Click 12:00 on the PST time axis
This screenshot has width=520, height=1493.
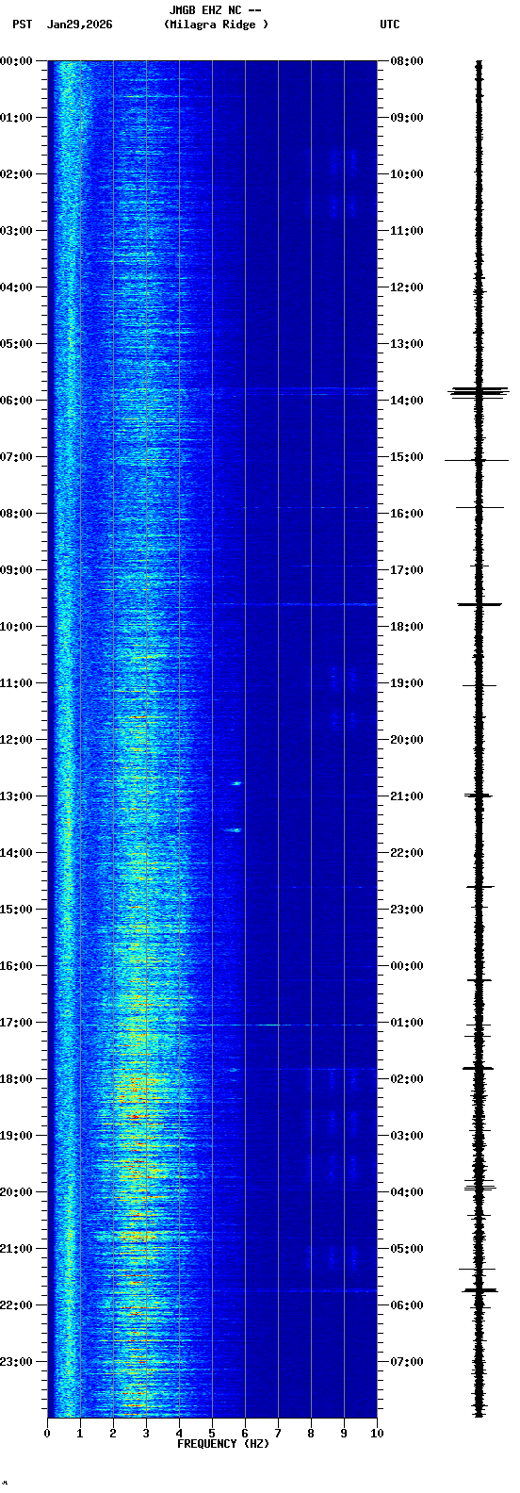click(16, 740)
